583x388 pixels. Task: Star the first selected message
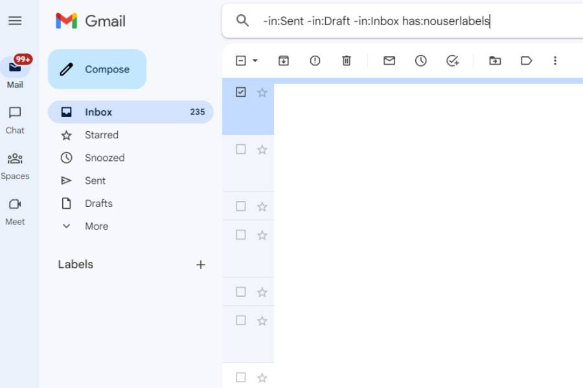pos(262,92)
